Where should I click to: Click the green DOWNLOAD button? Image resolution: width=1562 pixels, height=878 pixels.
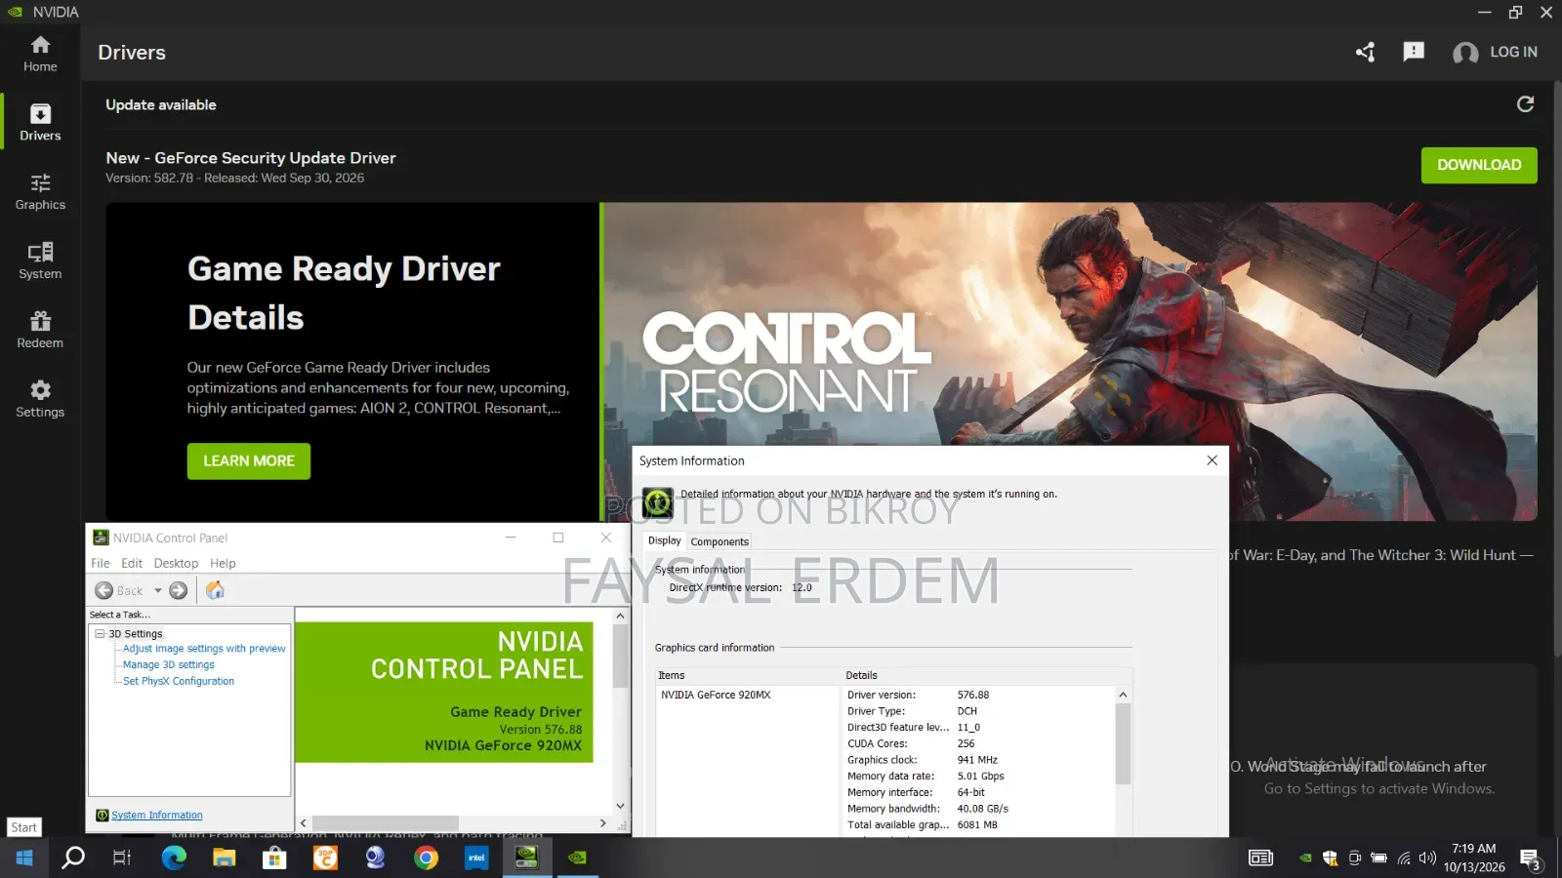(x=1479, y=165)
